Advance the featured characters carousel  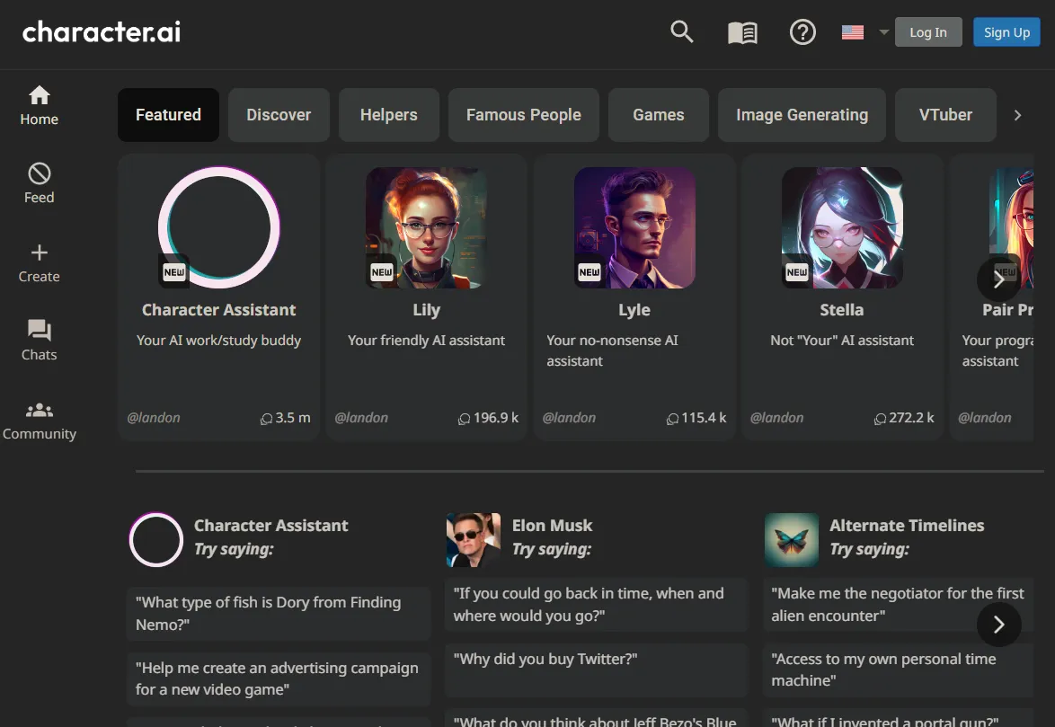click(x=998, y=279)
